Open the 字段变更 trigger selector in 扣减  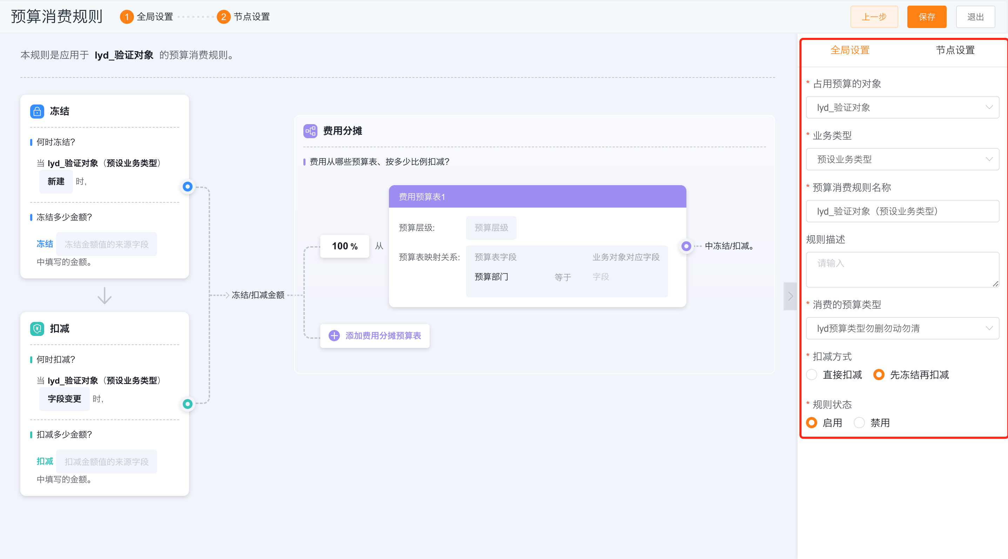tap(64, 399)
